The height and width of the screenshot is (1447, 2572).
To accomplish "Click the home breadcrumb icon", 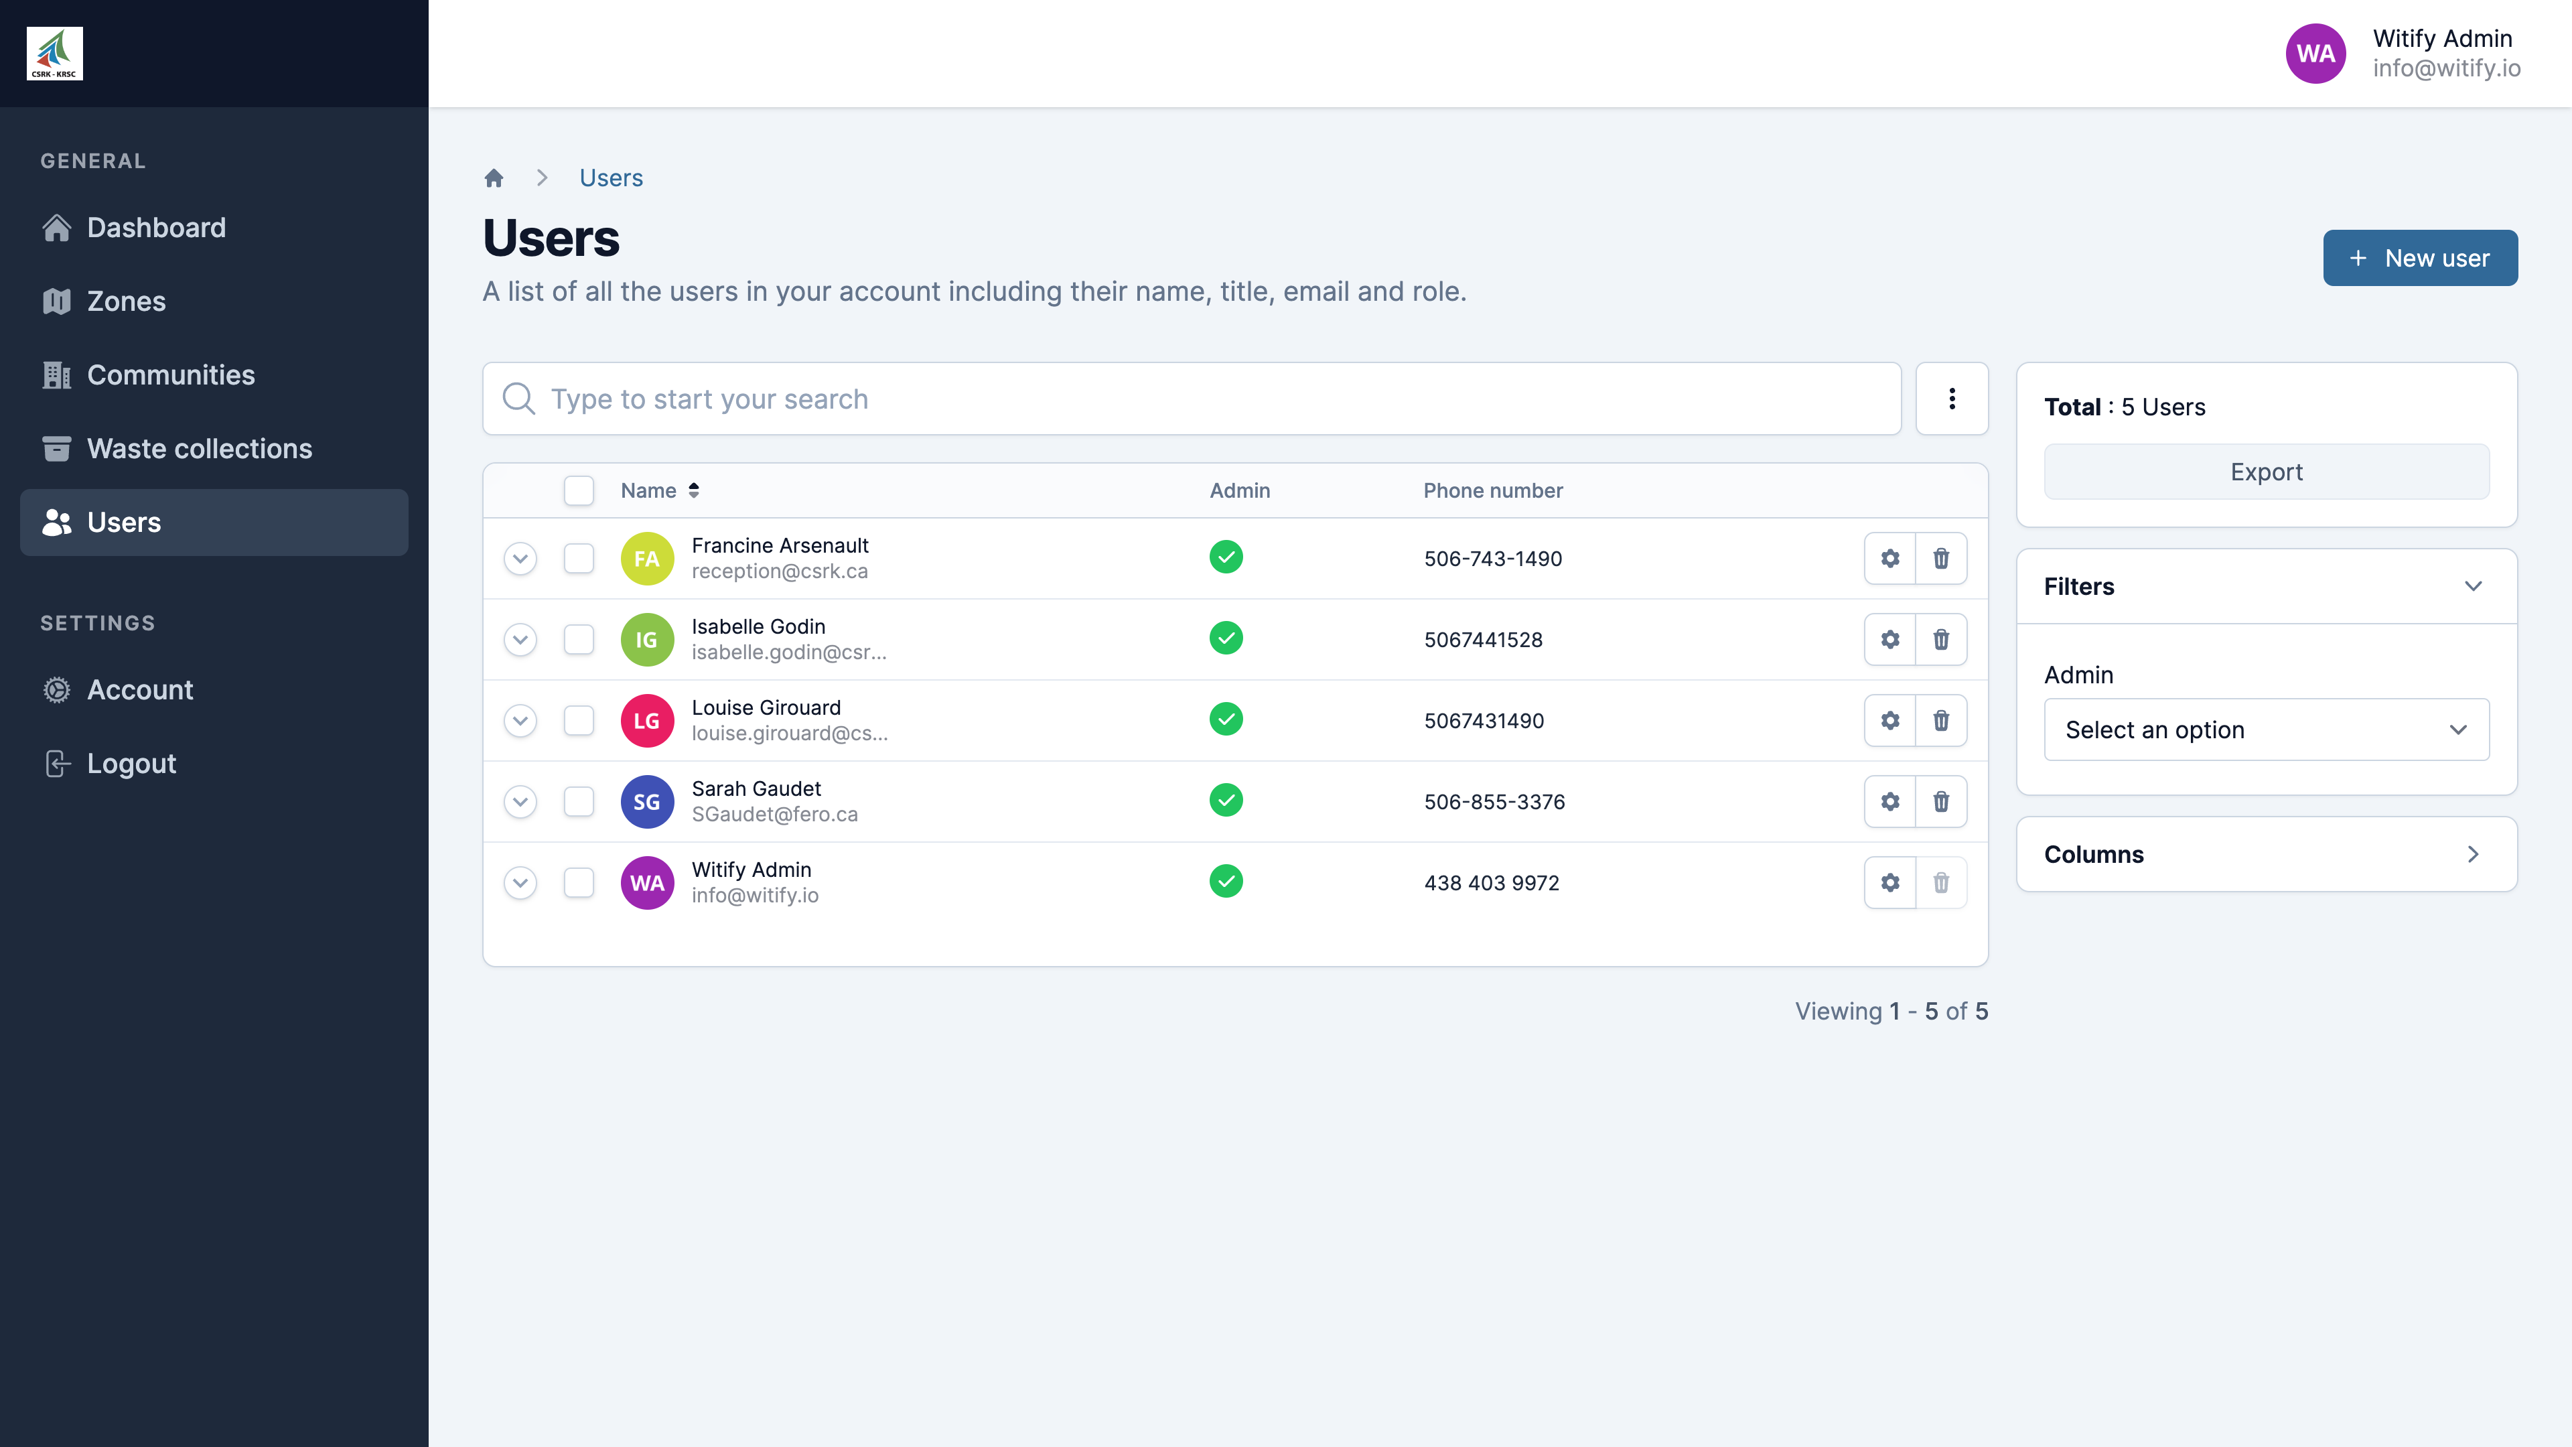I will 493,178.
